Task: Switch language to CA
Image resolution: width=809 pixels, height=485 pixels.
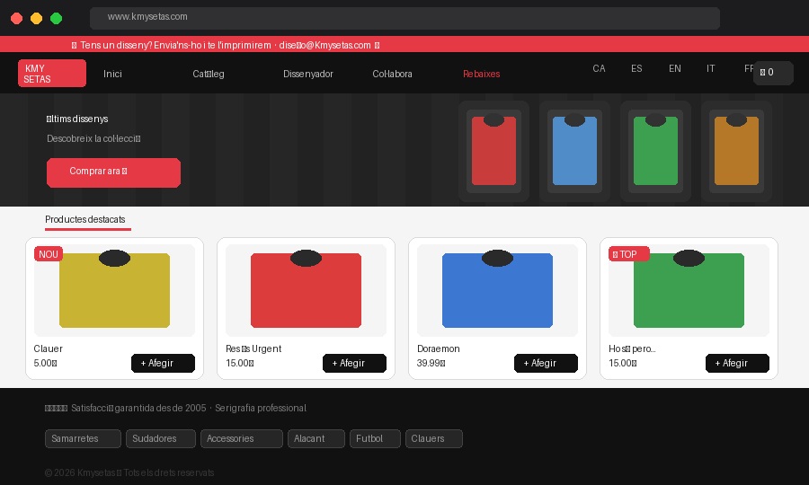Action: pyautogui.click(x=599, y=68)
